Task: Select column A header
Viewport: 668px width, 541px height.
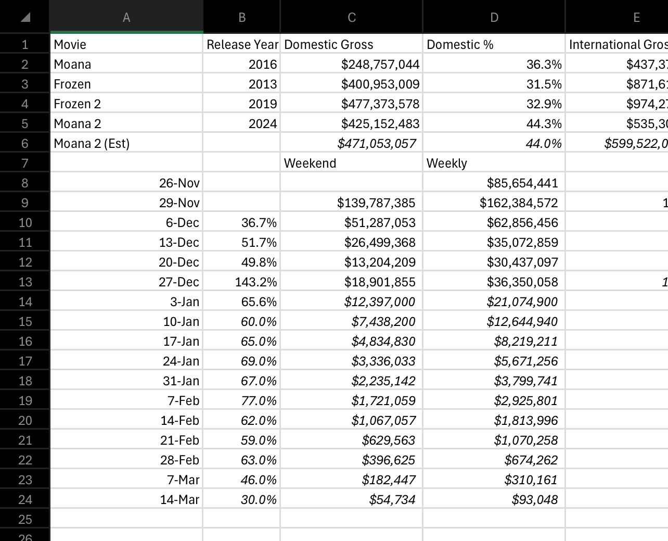Action: pyautogui.click(x=126, y=17)
